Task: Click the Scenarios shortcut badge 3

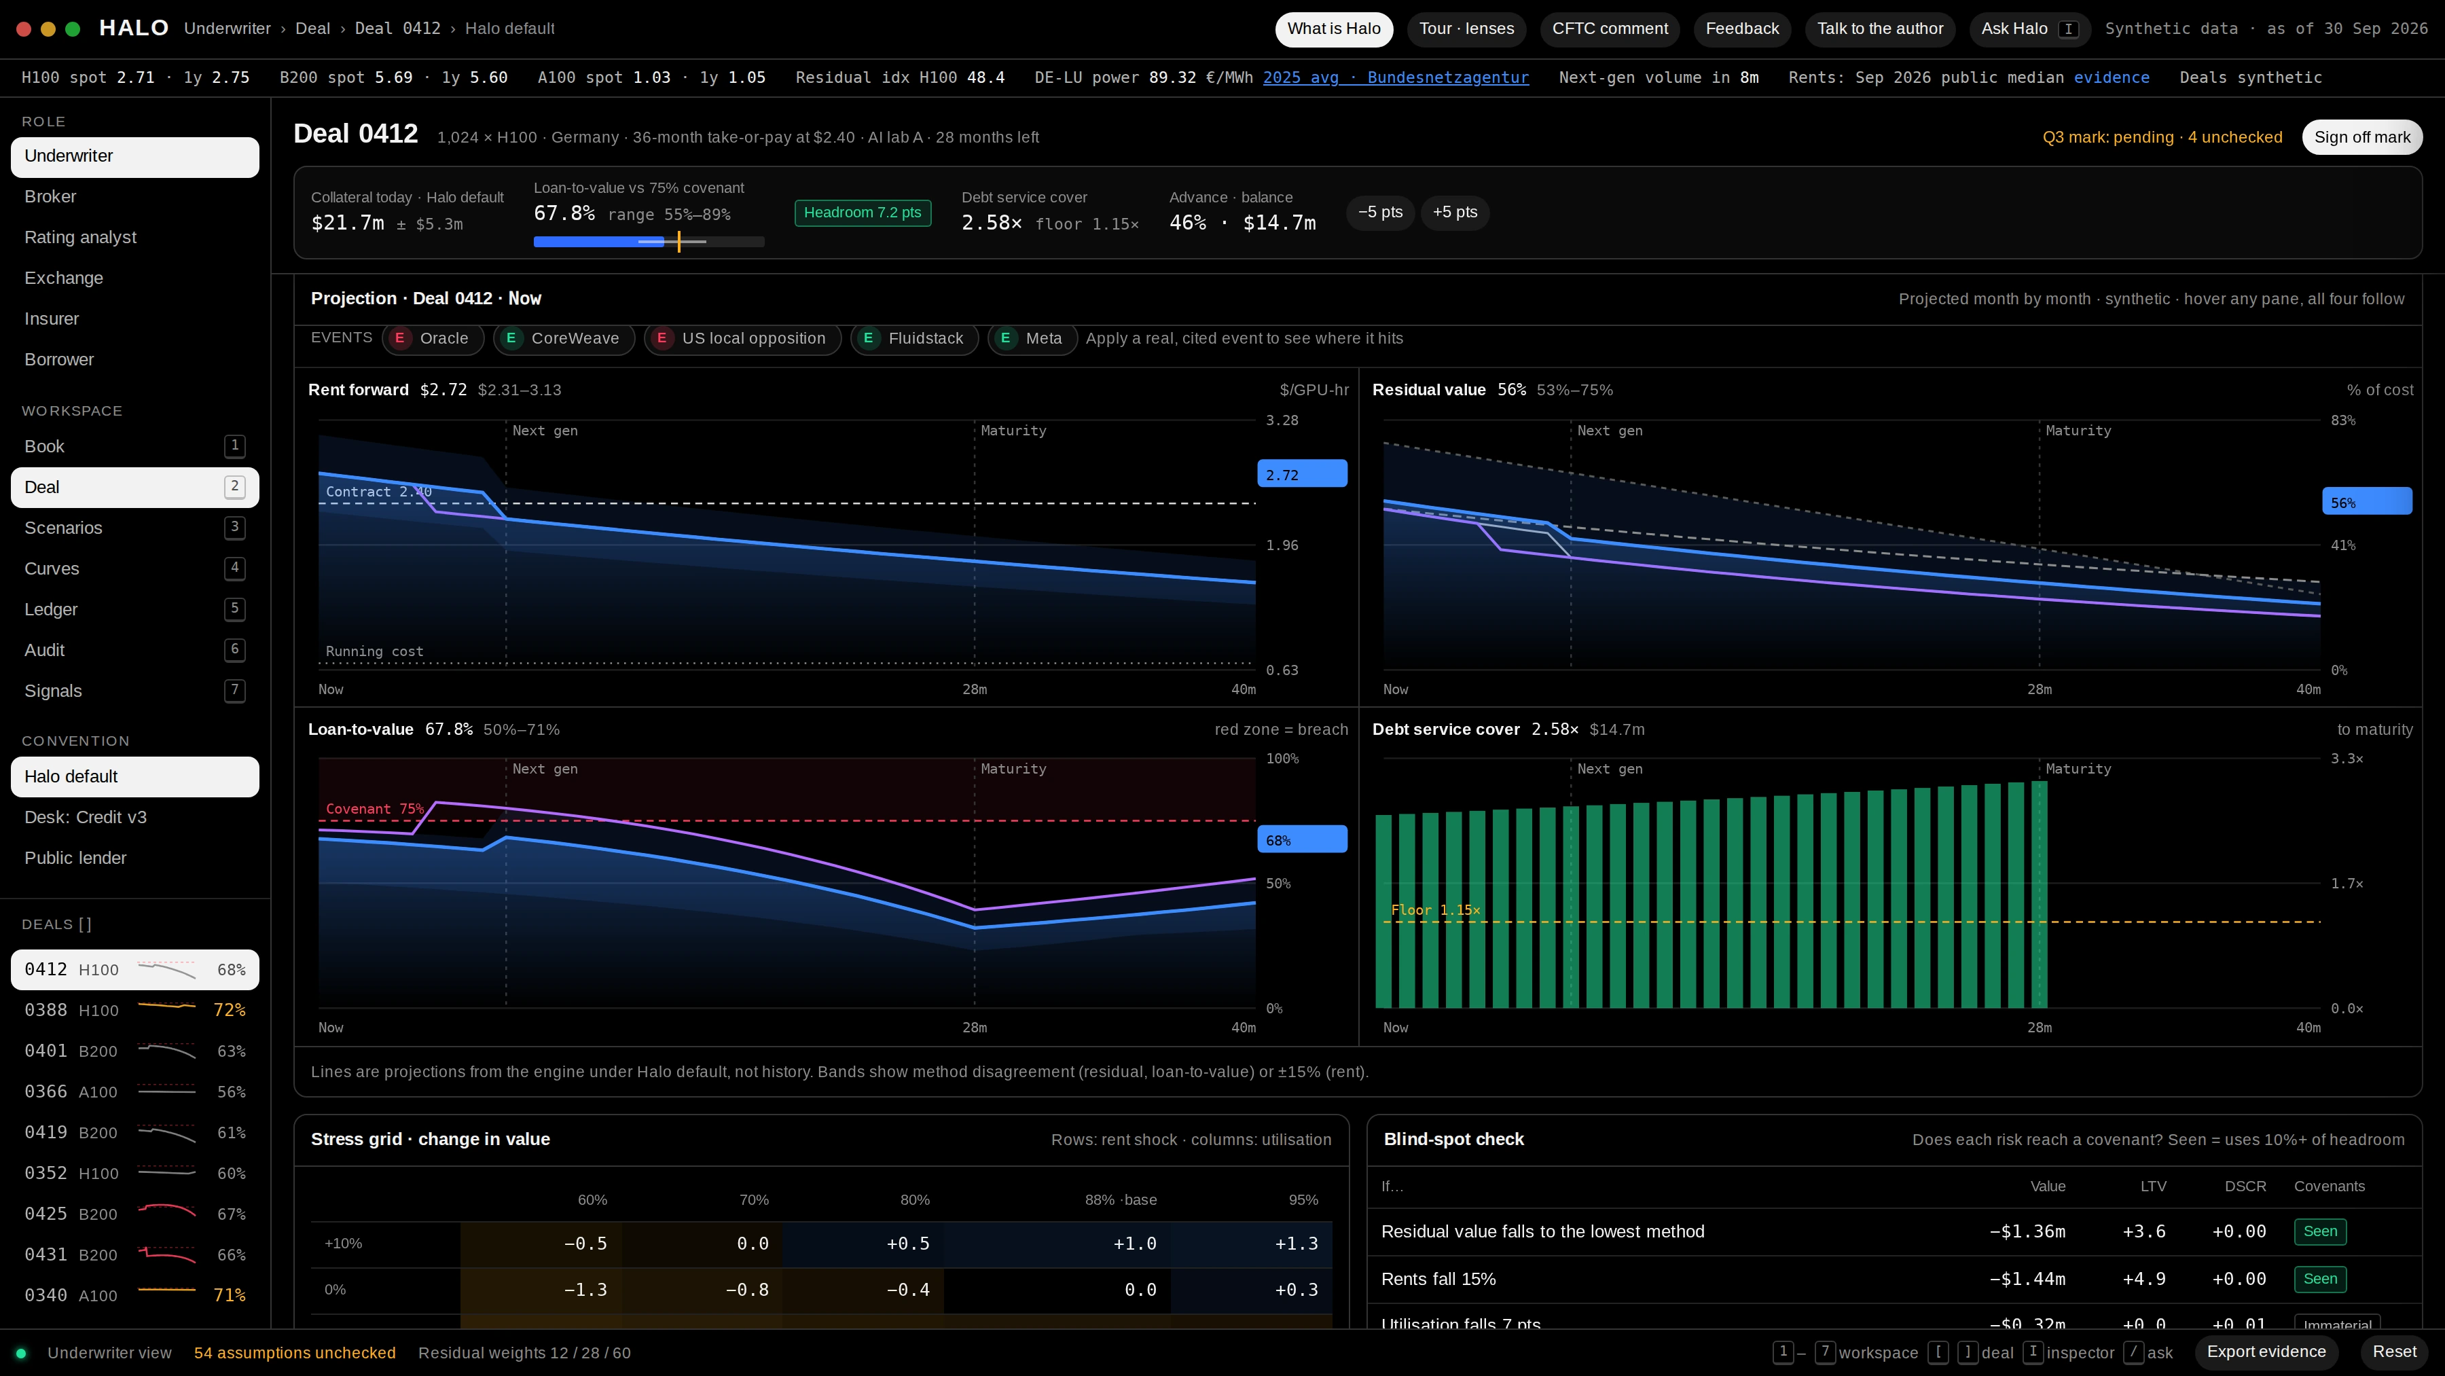Action: (x=234, y=528)
